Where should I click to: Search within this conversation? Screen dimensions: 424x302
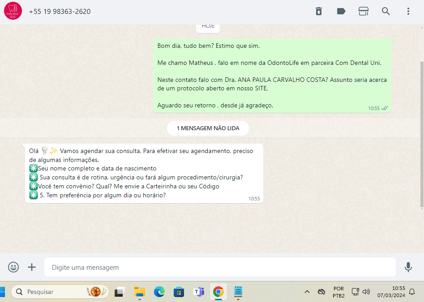[x=386, y=11]
